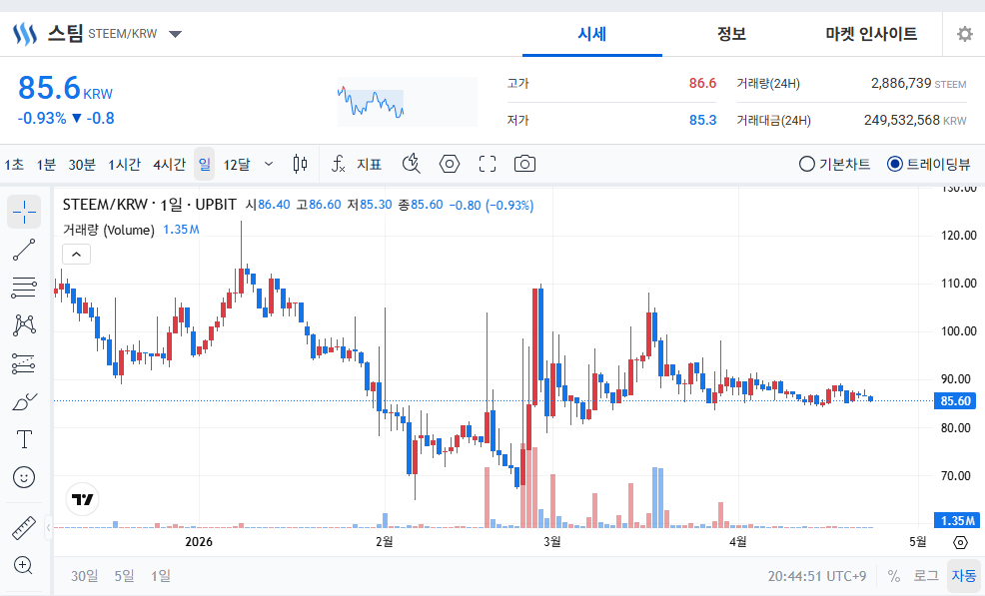Image resolution: width=985 pixels, height=596 pixels.
Task: Open chart settings hexagon icon
Action: [x=450, y=165]
